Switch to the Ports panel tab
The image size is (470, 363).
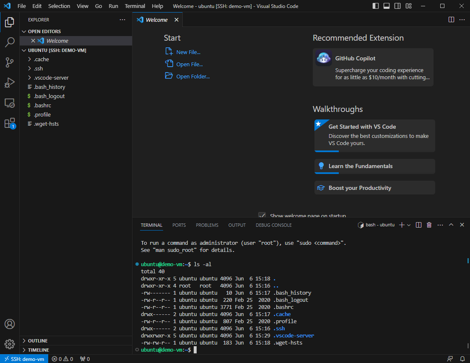tap(179, 225)
